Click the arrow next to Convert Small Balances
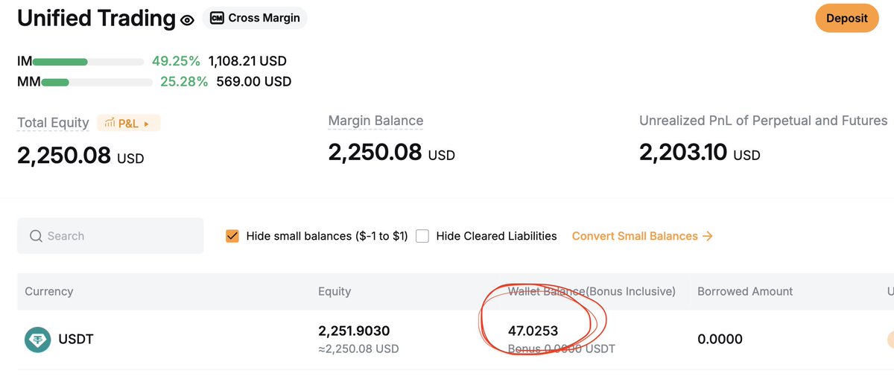This screenshot has height=379, width=894. [x=708, y=236]
